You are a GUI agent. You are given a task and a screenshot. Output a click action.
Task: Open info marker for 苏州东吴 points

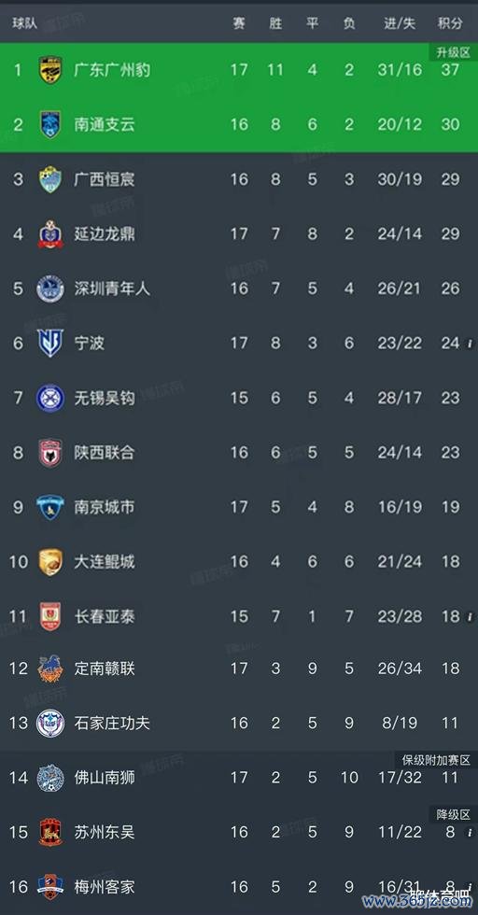tap(470, 832)
